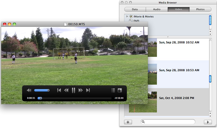Rewind the video playback
The width and height of the screenshot is (217, 128).
pos(66,90)
